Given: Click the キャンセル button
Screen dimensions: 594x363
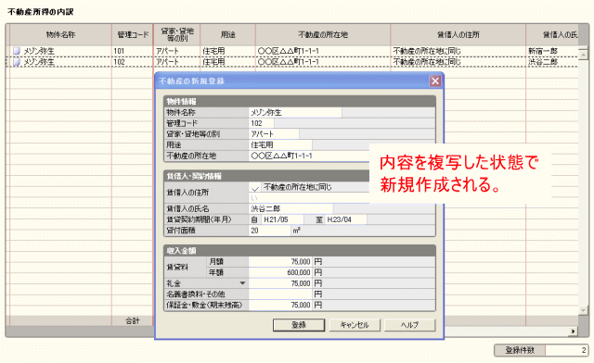Looking at the screenshot, I should [355, 325].
